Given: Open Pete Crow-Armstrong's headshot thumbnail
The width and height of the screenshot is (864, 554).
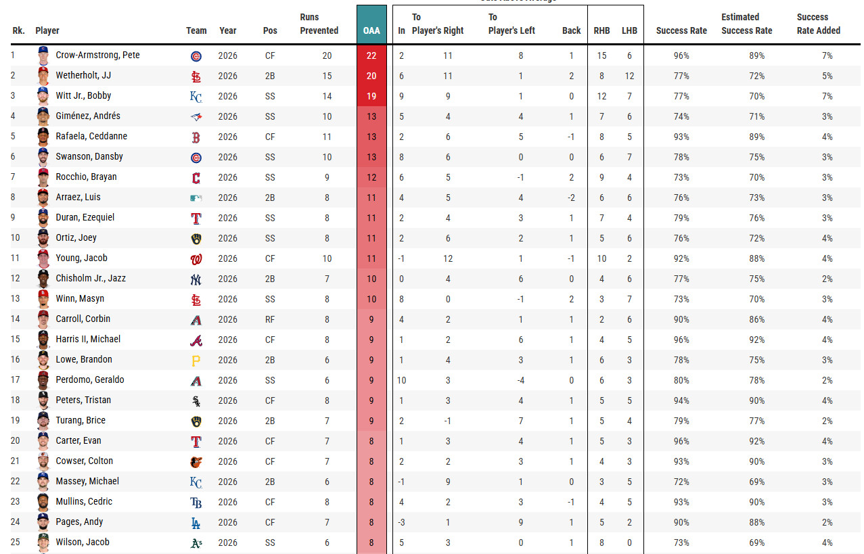Looking at the screenshot, I should tap(43, 55).
